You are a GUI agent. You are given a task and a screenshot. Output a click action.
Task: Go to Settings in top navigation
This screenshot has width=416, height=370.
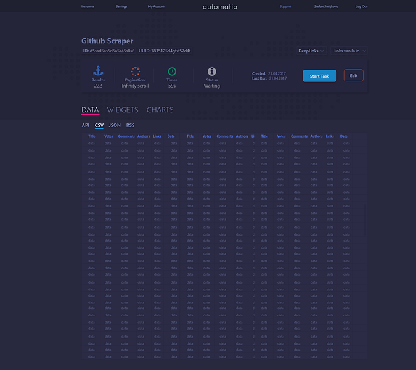121,7
